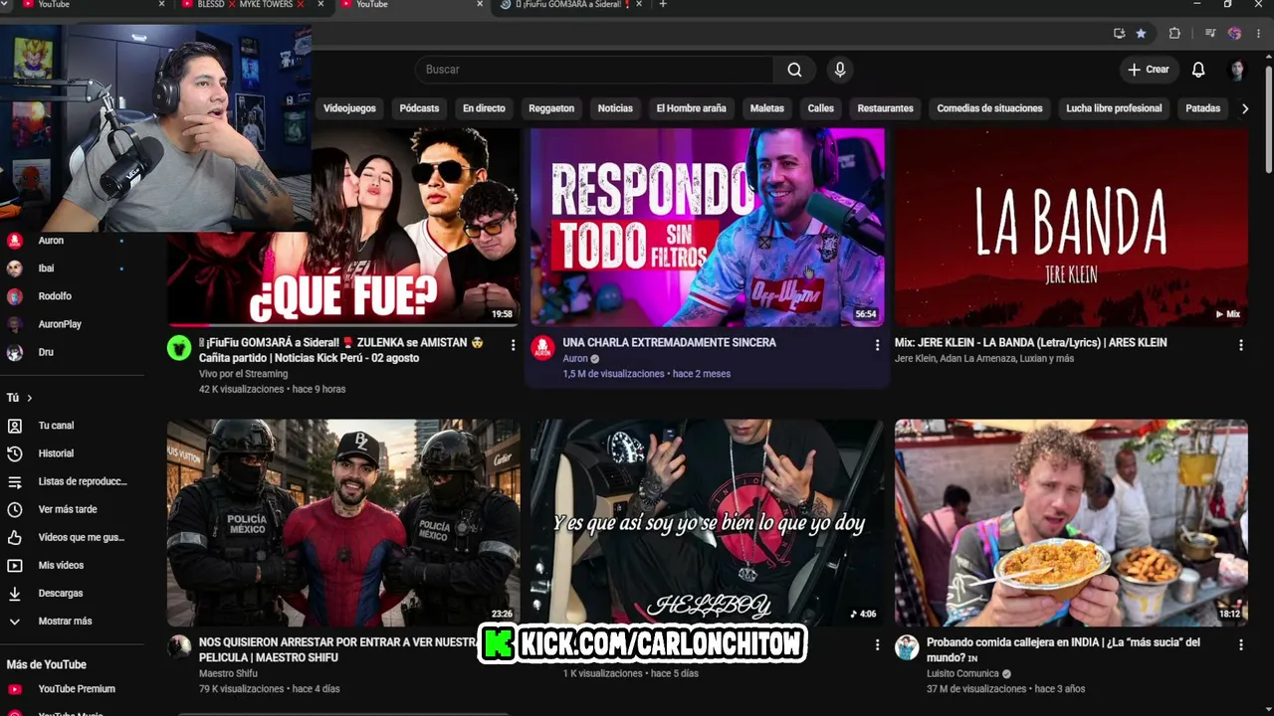The width and height of the screenshot is (1274, 716).
Task: Open options for the INDIA street food video
Action: 1241,644
